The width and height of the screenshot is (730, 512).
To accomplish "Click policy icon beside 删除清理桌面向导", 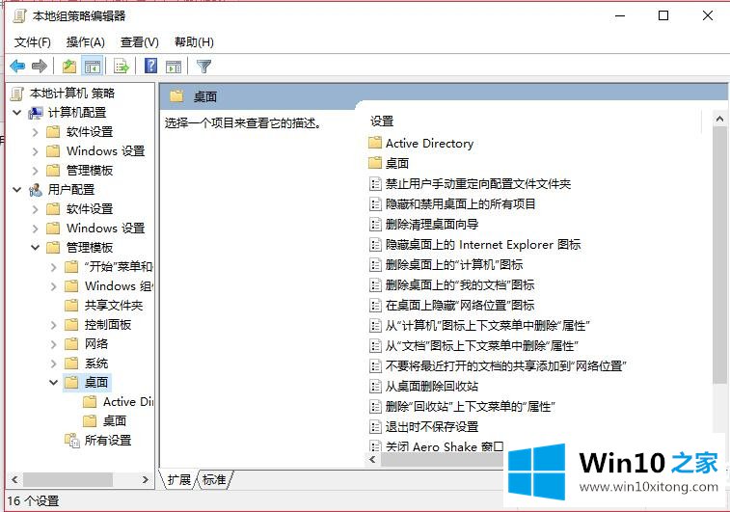I will pyautogui.click(x=375, y=225).
